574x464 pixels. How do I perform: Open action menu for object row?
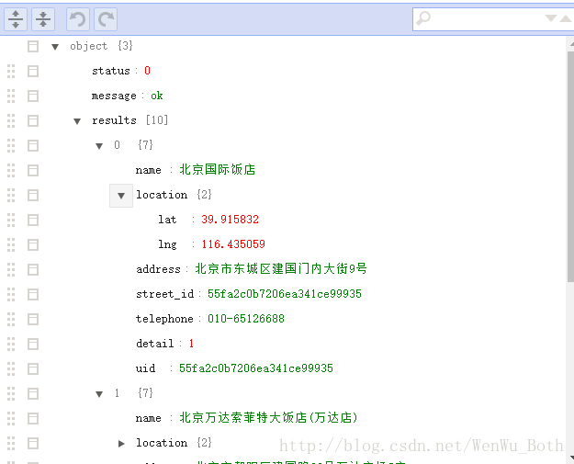click(33, 47)
